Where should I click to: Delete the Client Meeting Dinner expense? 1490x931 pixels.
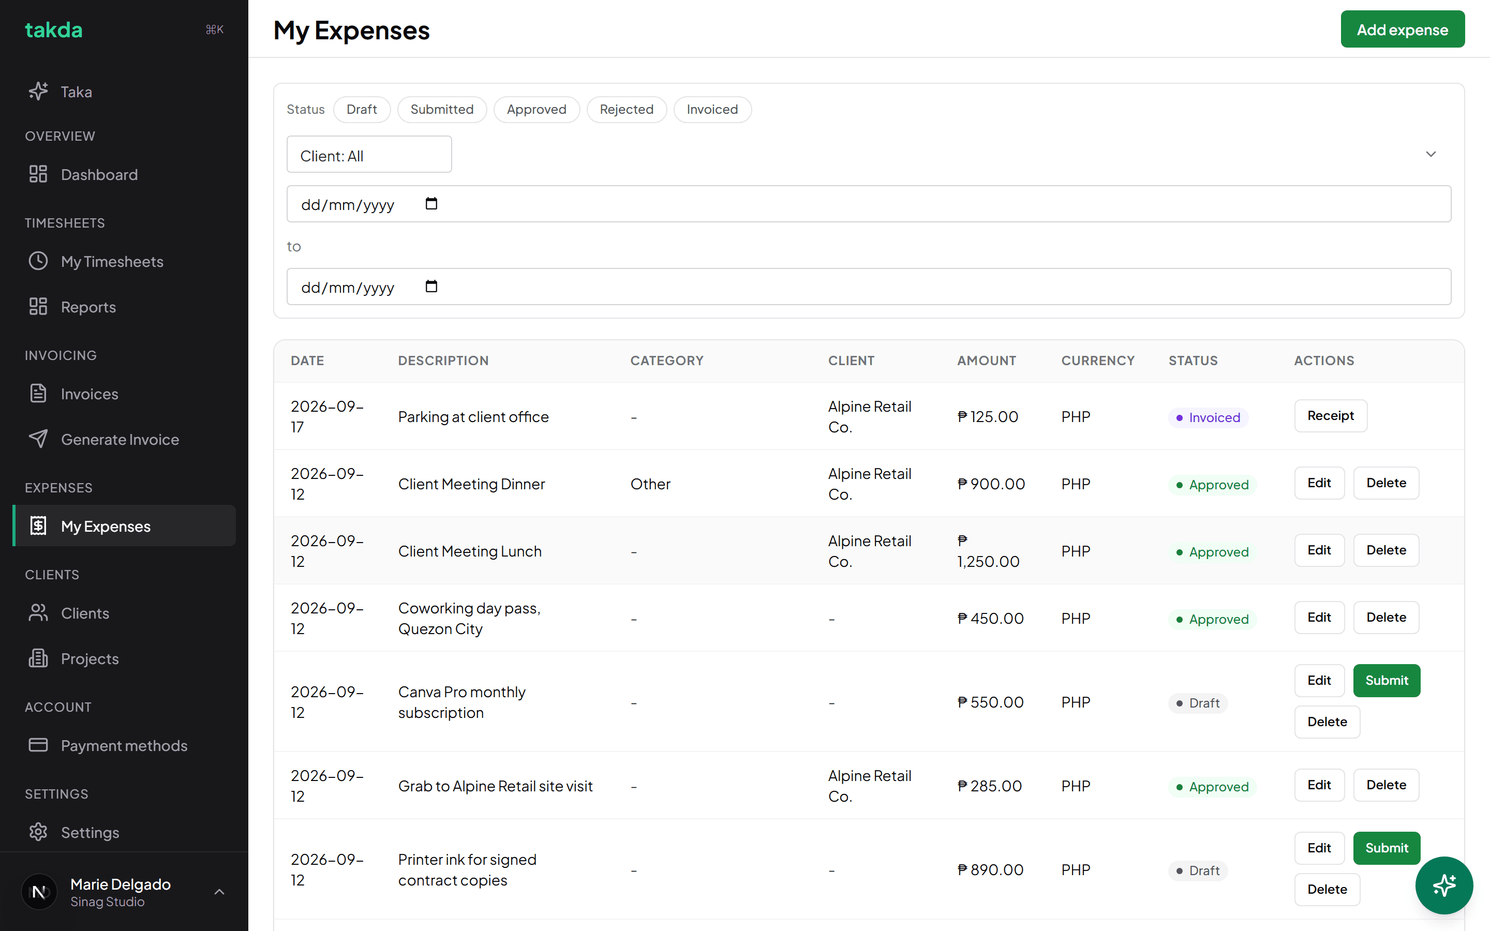tap(1386, 483)
